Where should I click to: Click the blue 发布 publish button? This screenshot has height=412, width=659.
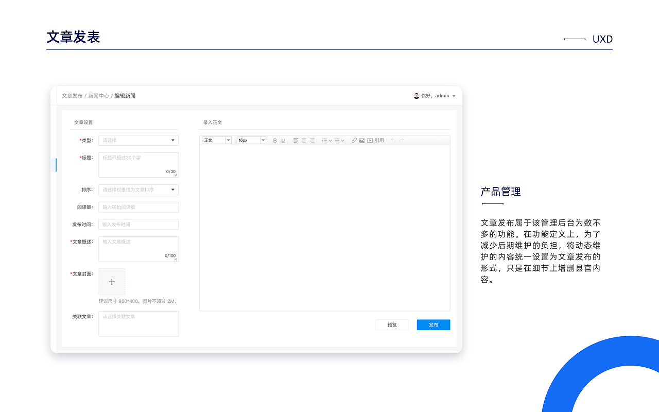(433, 325)
